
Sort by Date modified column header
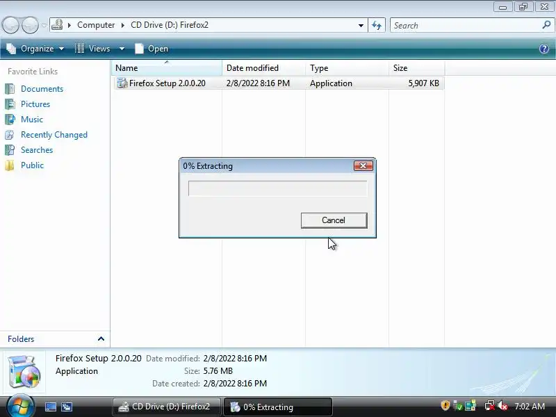(264, 67)
